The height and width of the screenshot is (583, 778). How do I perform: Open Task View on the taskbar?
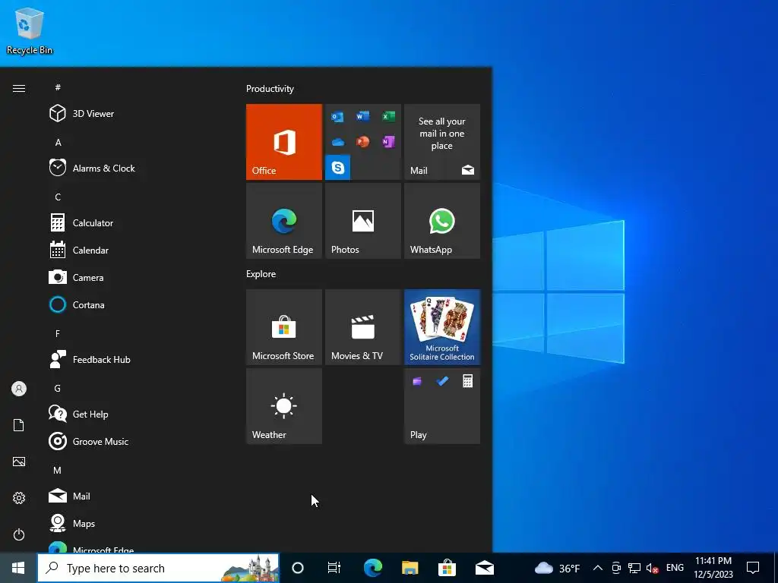(x=334, y=568)
